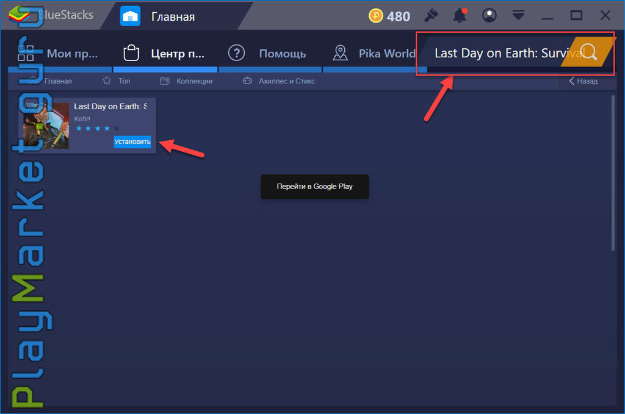Click the magnifier search button
The height and width of the screenshot is (414, 625).
(588, 52)
